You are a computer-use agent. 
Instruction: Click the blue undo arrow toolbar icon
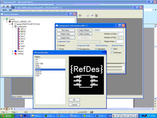92,15
